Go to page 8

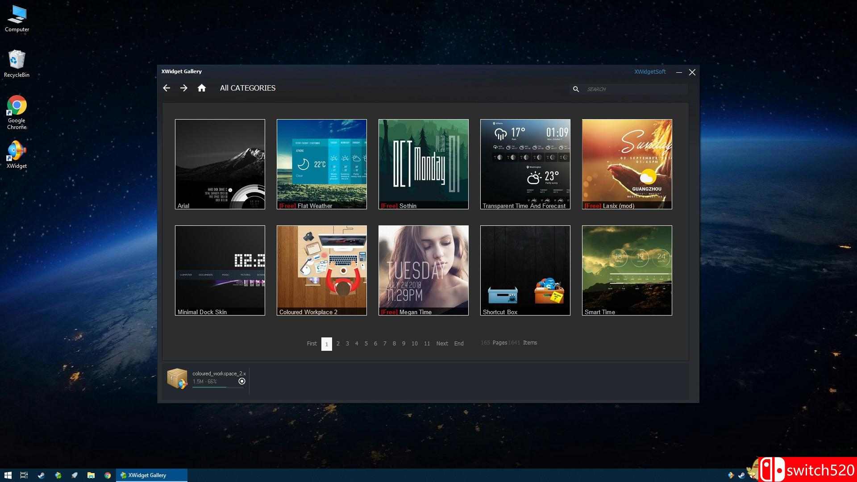(394, 344)
